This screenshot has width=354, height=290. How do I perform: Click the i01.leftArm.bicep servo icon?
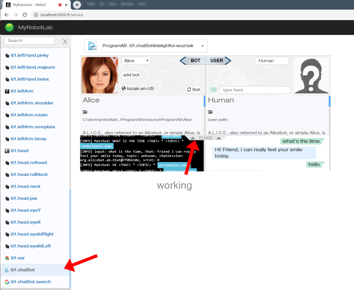pos(7,139)
